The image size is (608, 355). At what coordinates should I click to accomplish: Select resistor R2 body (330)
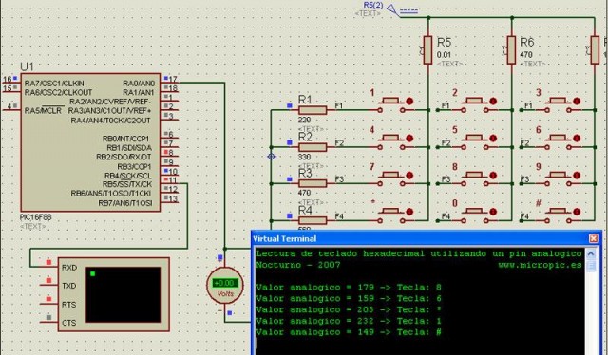(x=313, y=147)
